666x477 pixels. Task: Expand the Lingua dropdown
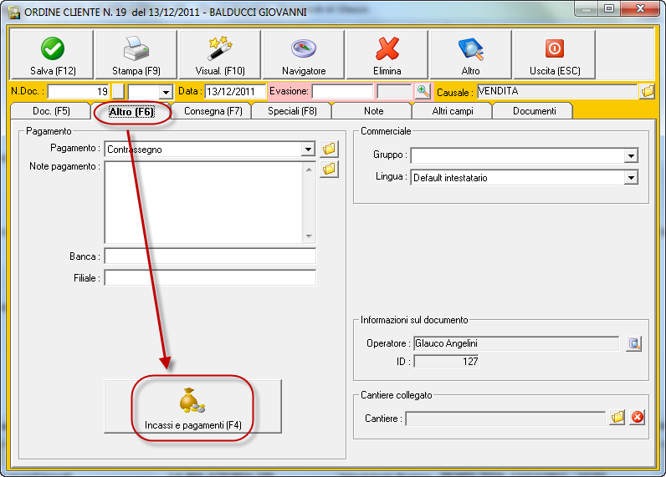click(x=631, y=178)
